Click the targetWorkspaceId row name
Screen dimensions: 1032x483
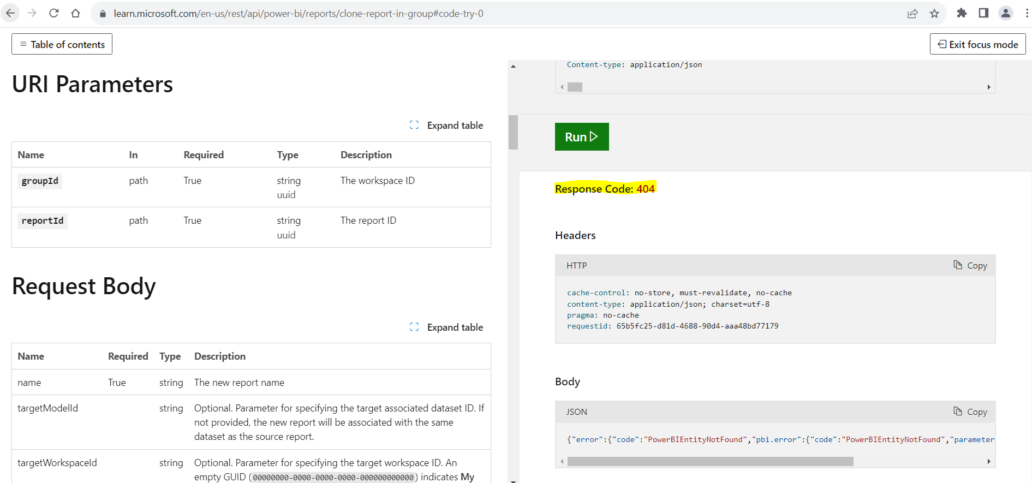pyautogui.click(x=57, y=462)
